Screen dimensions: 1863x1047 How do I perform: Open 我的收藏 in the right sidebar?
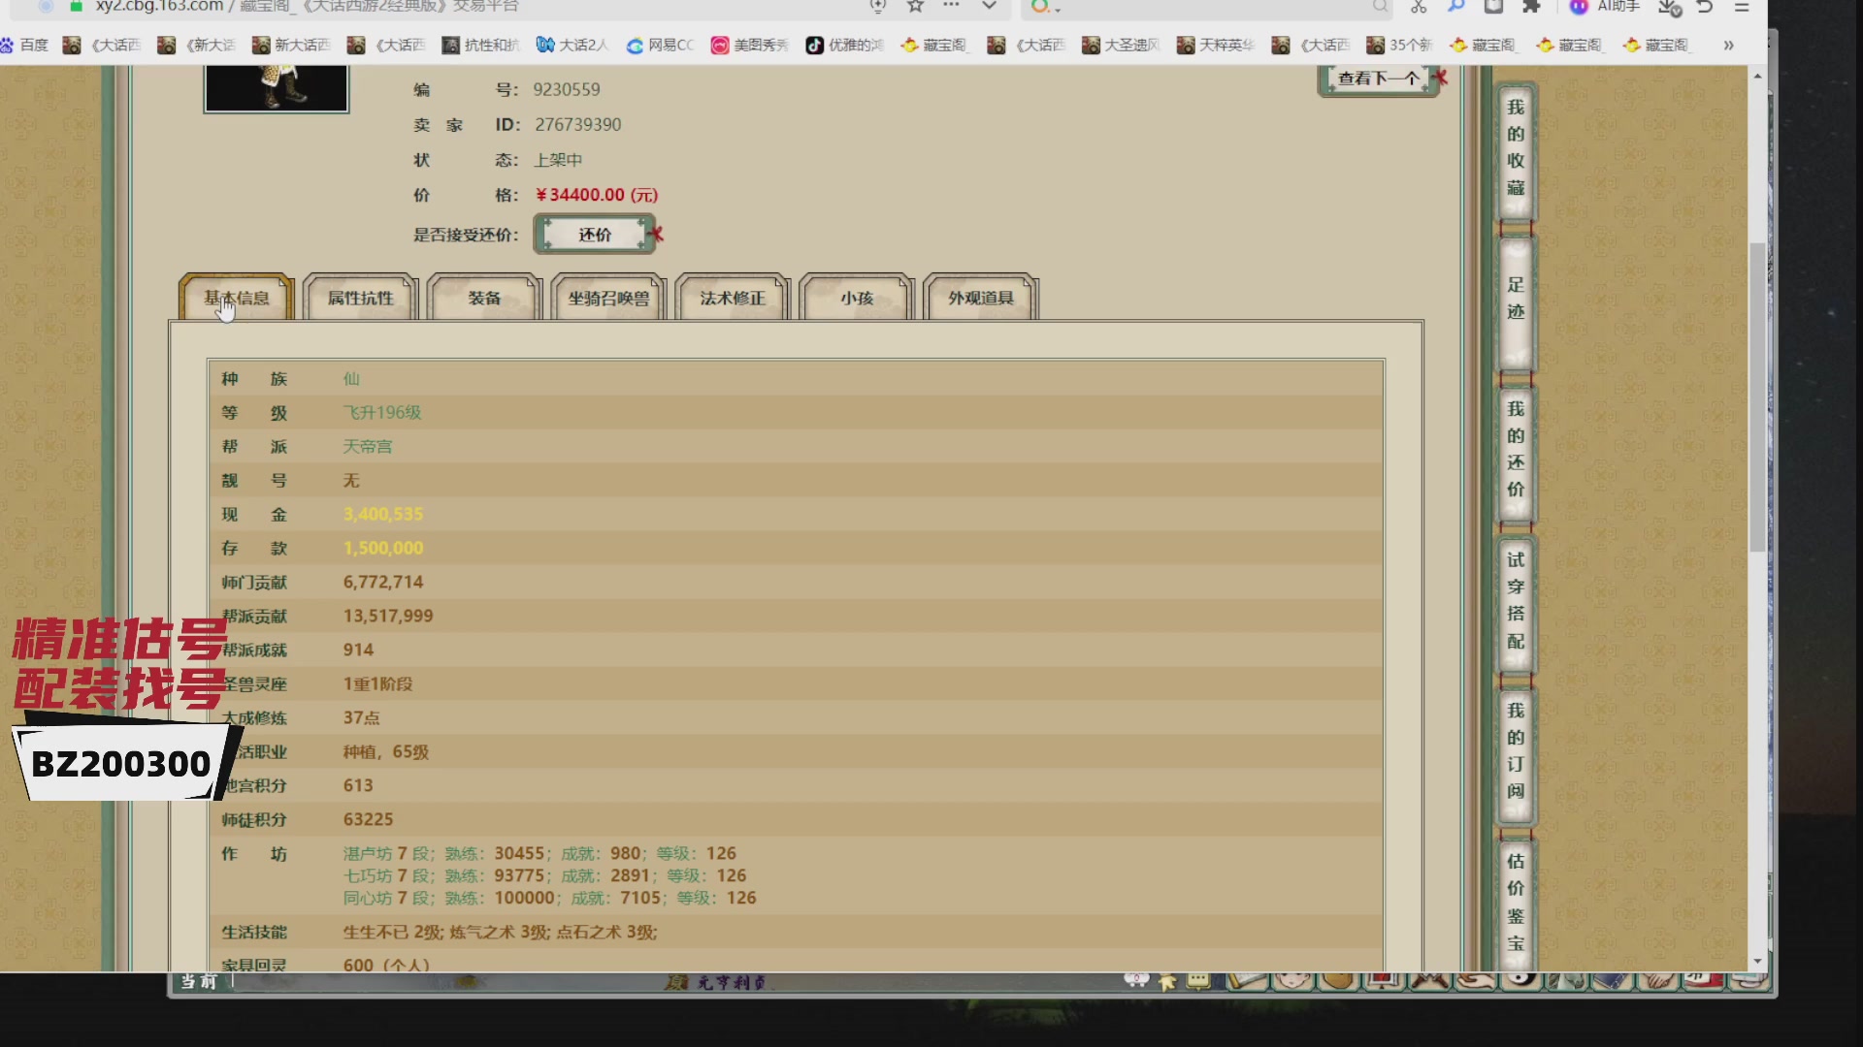[1516, 147]
